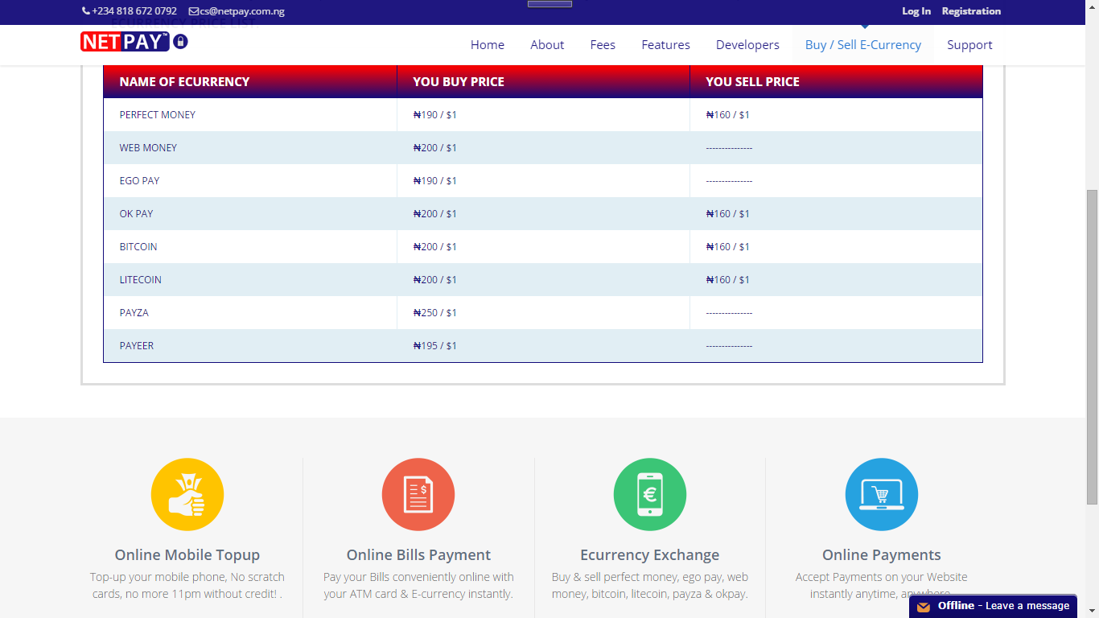The image size is (1099, 618).
Task: Click the +234 818 672 0792 phone number
Action: 134,11
